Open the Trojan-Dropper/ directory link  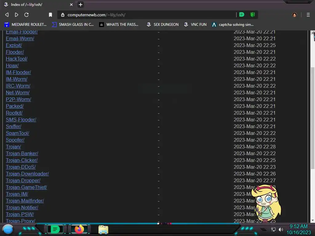tap(23, 181)
